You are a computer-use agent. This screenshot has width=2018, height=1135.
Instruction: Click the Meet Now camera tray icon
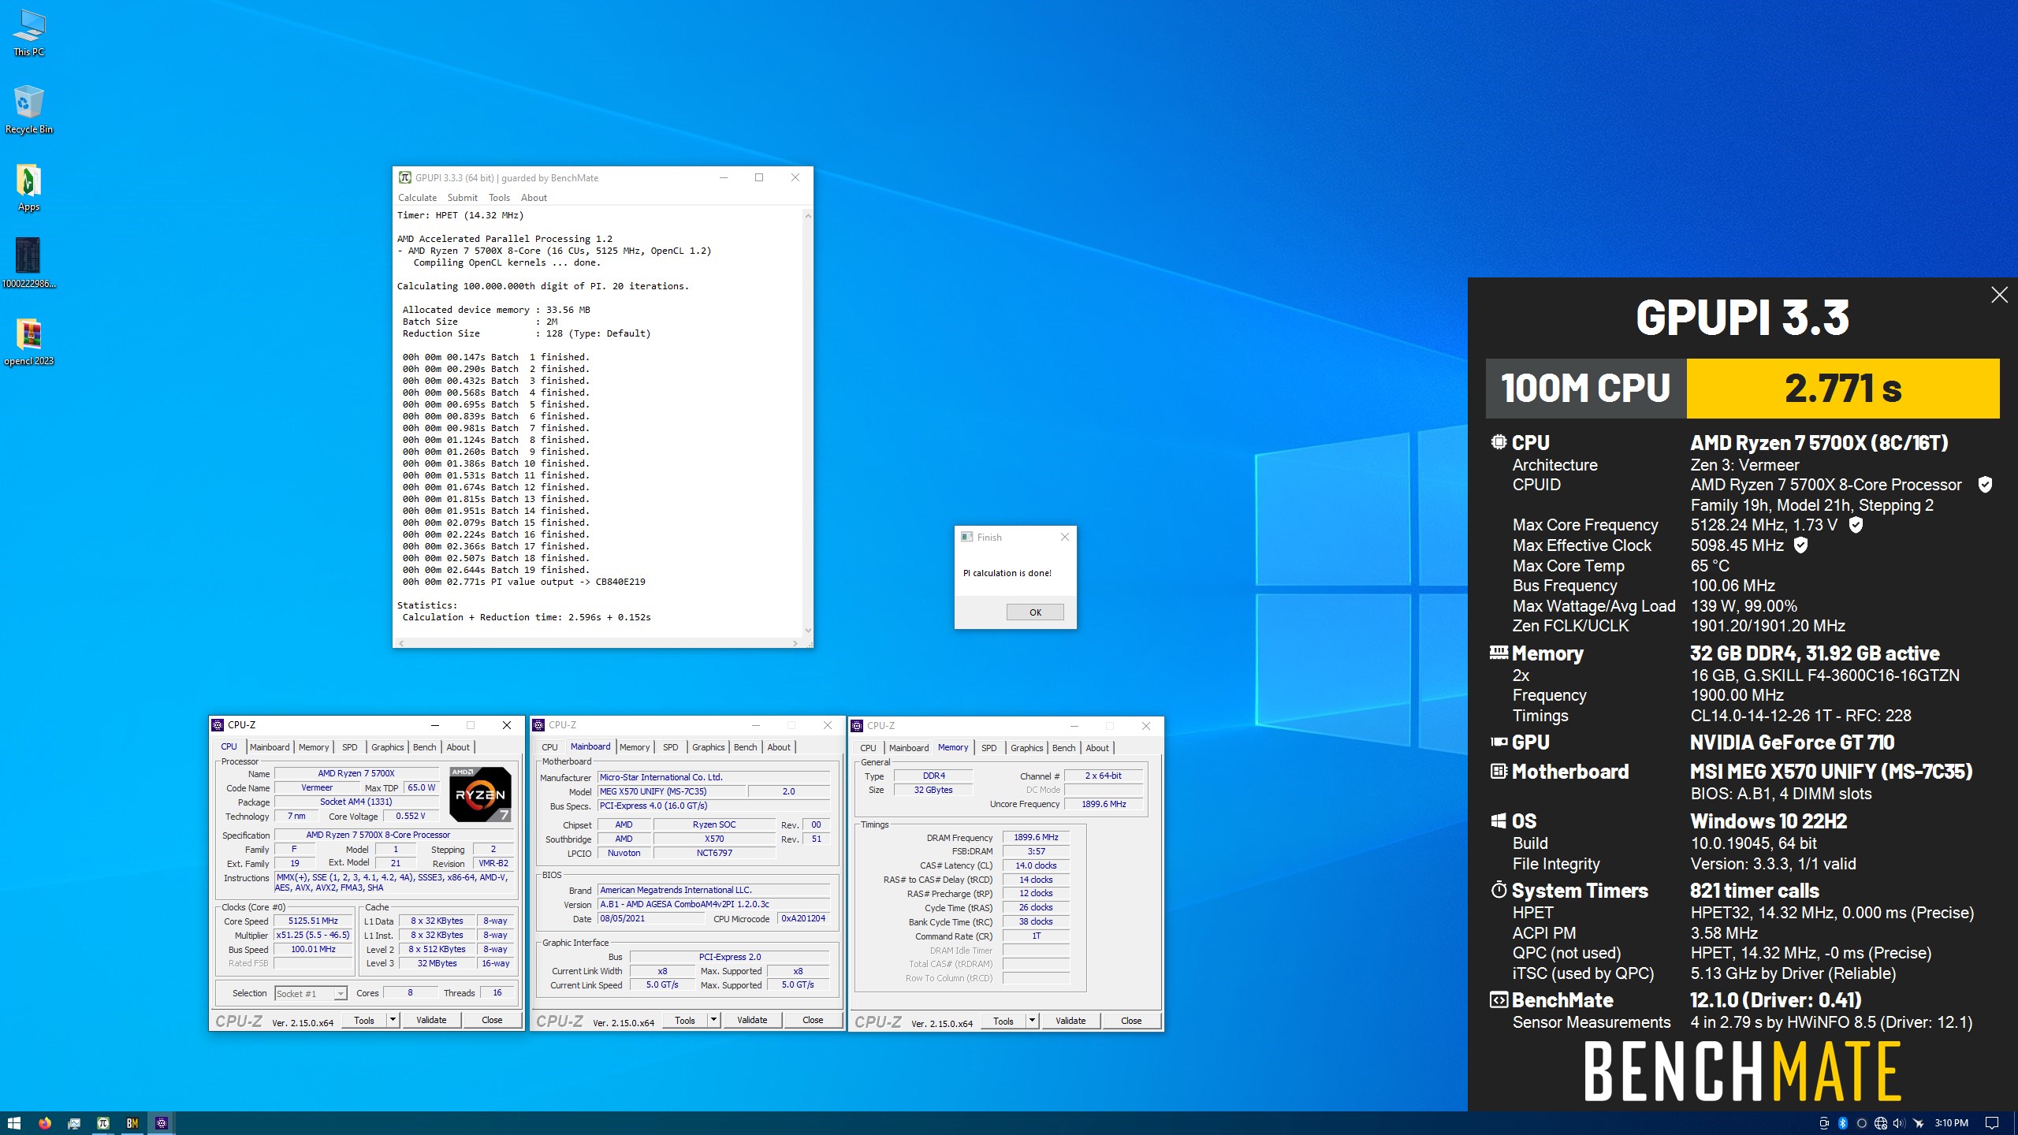1823,1123
